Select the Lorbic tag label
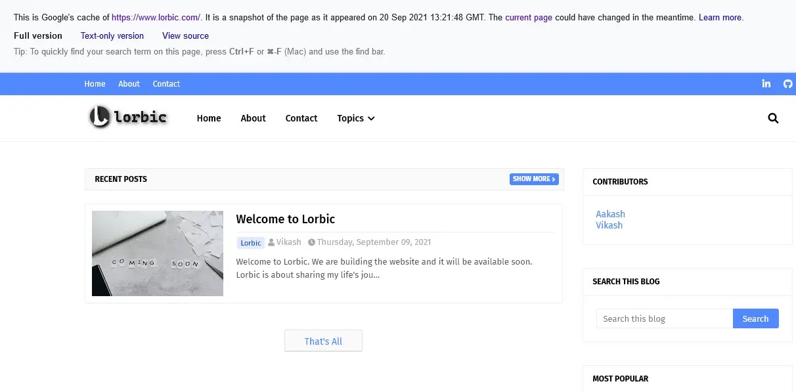 251,243
